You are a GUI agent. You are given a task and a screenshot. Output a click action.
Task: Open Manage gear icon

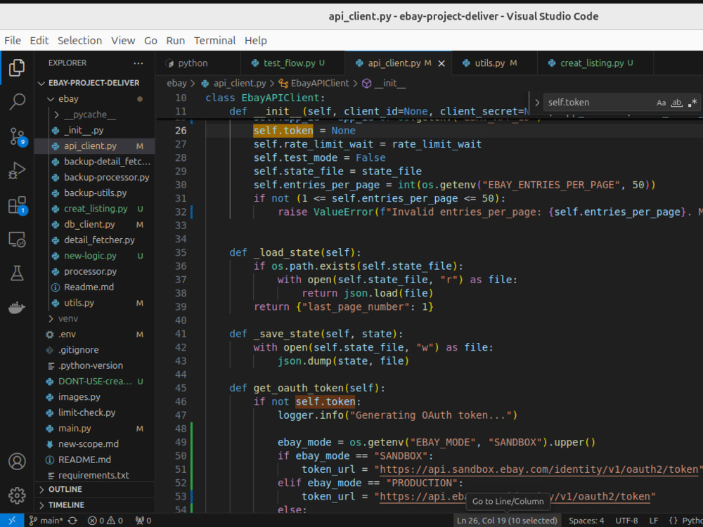coord(17,495)
